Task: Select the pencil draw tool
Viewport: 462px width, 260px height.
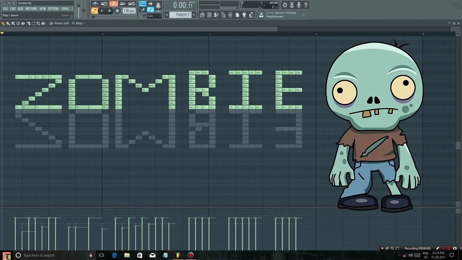Action: click(x=3, y=23)
